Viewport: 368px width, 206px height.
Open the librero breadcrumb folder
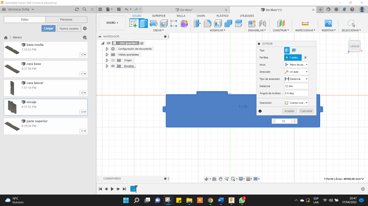17,37
